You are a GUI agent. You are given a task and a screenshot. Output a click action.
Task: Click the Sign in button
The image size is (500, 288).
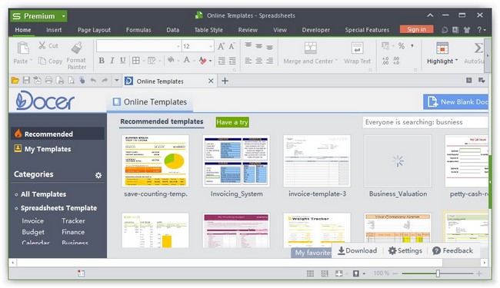click(416, 29)
